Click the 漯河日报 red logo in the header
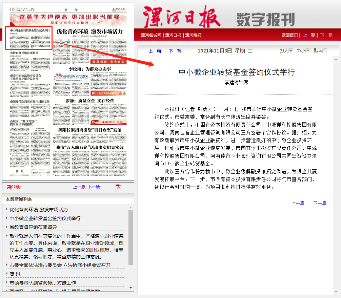This screenshot has height=298, width=341. 182,17
